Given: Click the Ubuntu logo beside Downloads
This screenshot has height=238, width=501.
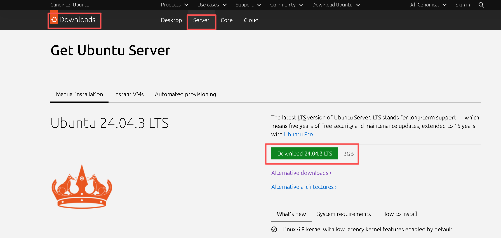Looking at the screenshot, I should coord(54,19).
